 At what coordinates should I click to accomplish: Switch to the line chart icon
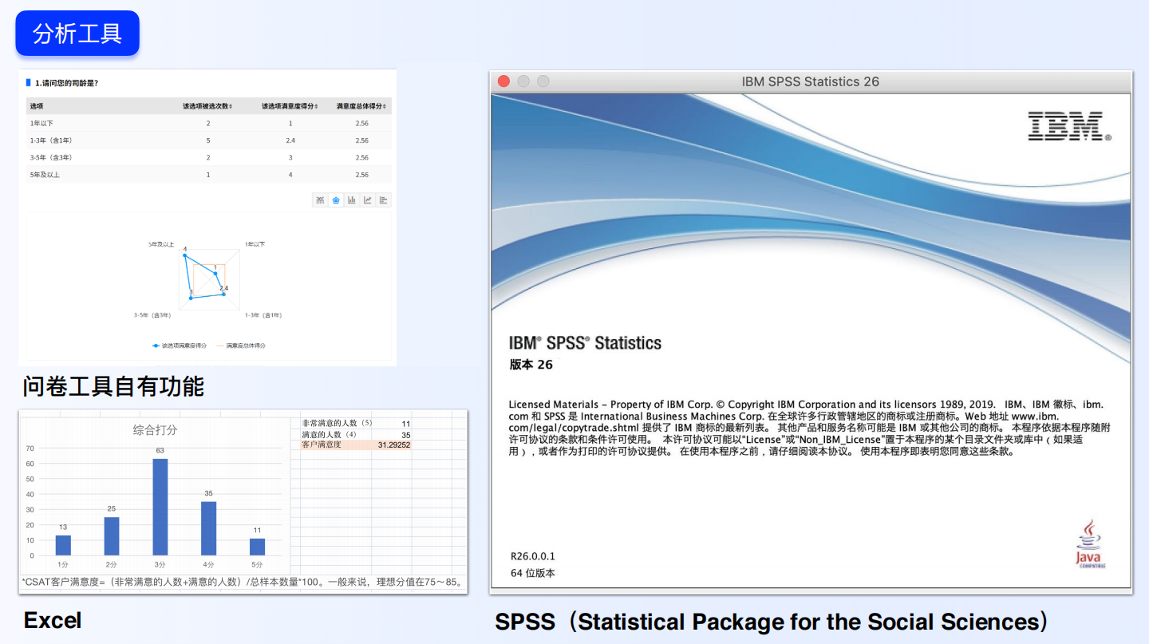(367, 200)
